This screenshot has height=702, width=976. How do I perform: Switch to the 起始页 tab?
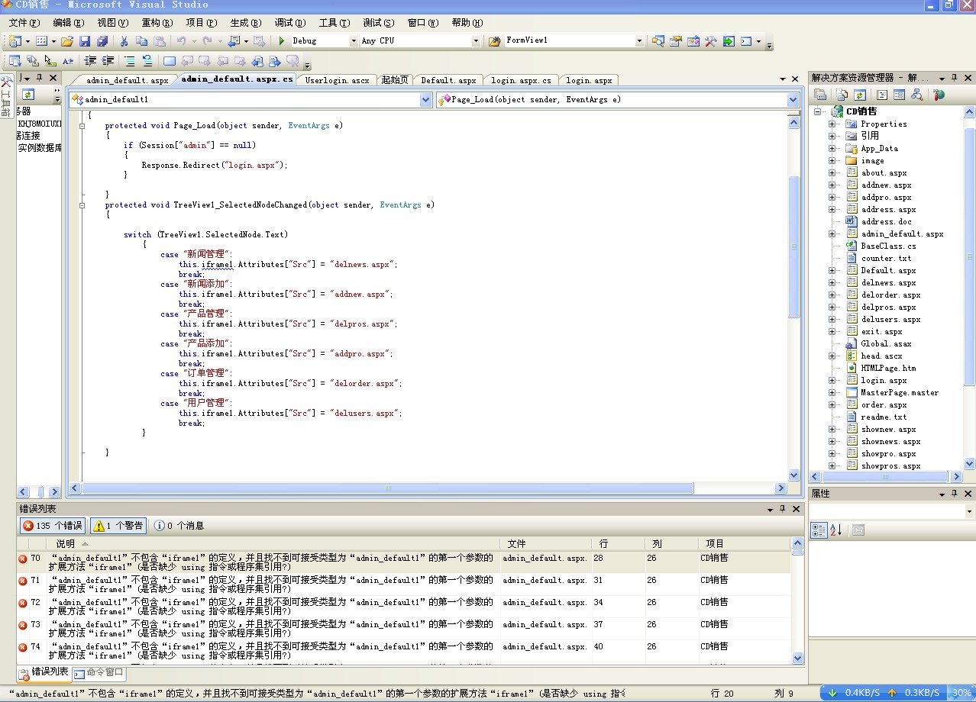click(x=395, y=79)
